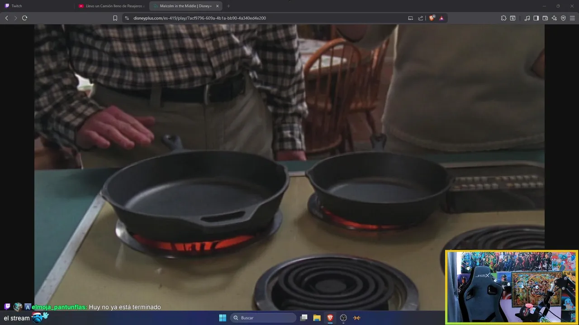The height and width of the screenshot is (325, 579).
Task: Click the Brave browser taskbar icon
Action: click(x=330, y=318)
